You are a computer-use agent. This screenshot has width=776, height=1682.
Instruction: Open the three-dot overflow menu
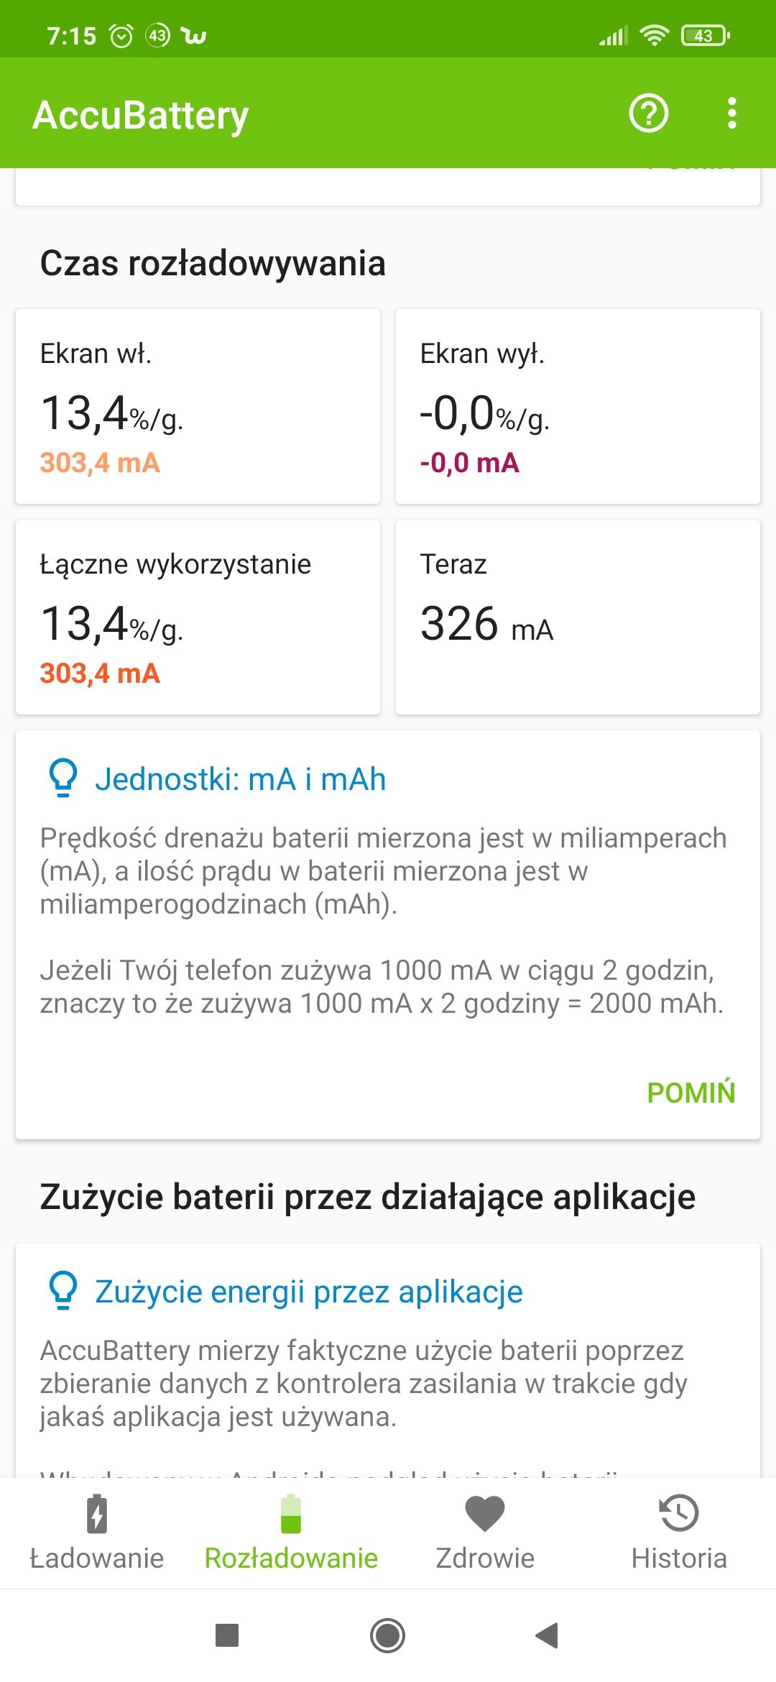point(731,114)
